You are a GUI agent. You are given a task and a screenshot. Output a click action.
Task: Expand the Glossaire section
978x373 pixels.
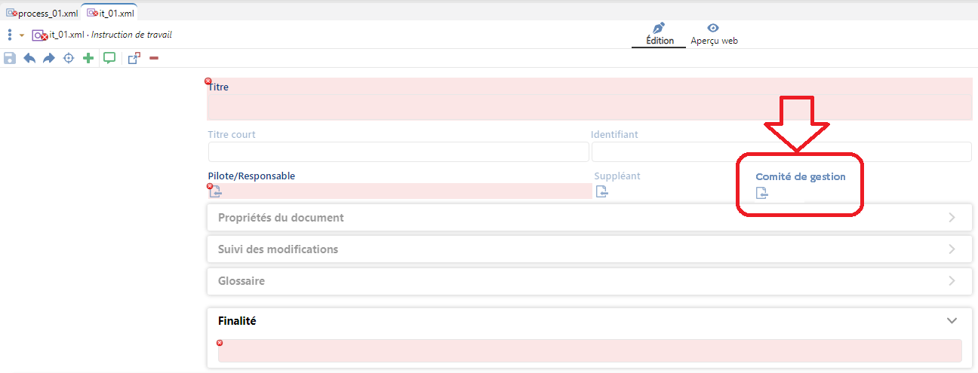coord(952,281)
